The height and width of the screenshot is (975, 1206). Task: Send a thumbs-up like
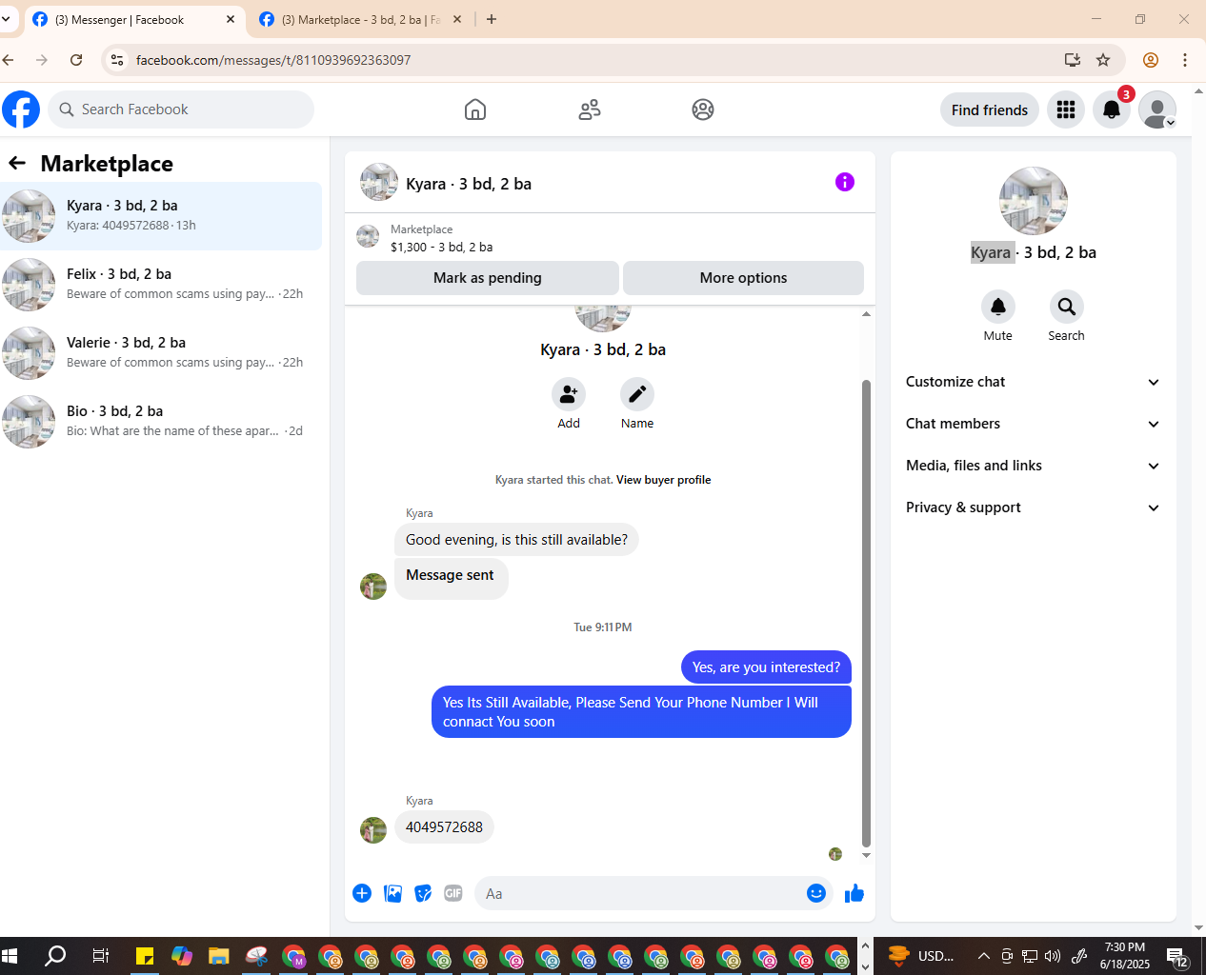(854, 893)
